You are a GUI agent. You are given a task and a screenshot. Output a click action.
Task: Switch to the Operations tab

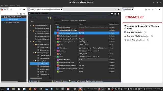tap(65, 21)
